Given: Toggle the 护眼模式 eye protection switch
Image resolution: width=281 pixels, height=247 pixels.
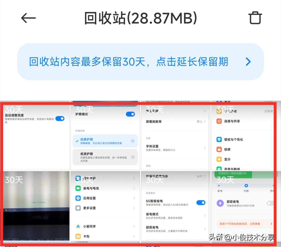Looking at the screenshot, I should (x=130, y=114).
